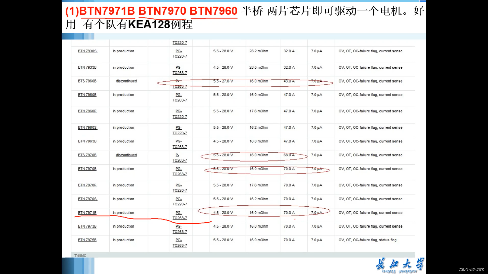Image resolution: width=488 pixels, height=274 pixels.
Task: Select '4.5 - 28.0 V' in BTN 7933B row
Action: tap(223, 67)
